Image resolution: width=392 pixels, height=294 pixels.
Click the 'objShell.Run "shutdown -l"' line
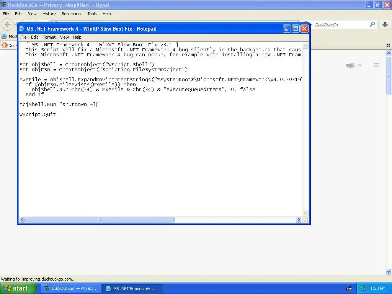click(59, 105)
